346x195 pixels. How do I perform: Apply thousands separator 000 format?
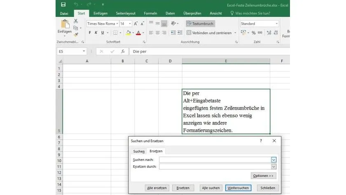[x=260, y=33]
